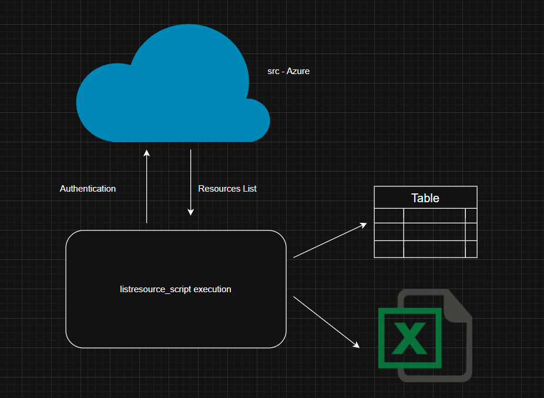Click the green X logo inside the Excel icon
The height and width of the screenshot is (398, 544).
pyautogui.click(x=410, y=338)
